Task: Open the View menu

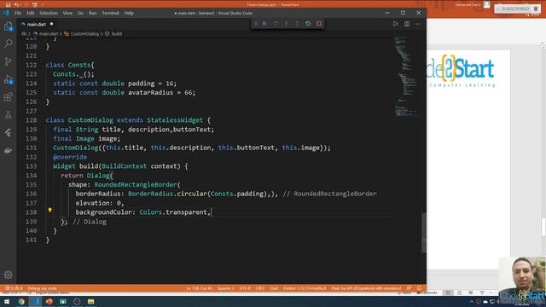Action: coord(67,13)
